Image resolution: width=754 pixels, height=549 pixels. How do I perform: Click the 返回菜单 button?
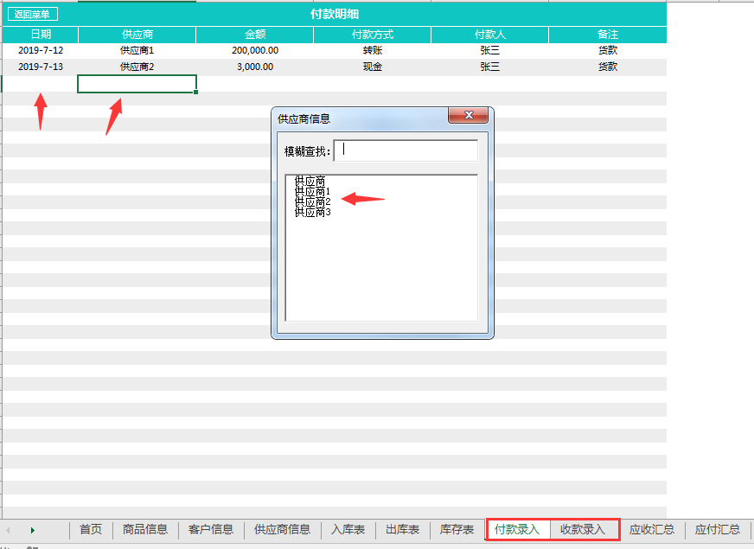33,14
